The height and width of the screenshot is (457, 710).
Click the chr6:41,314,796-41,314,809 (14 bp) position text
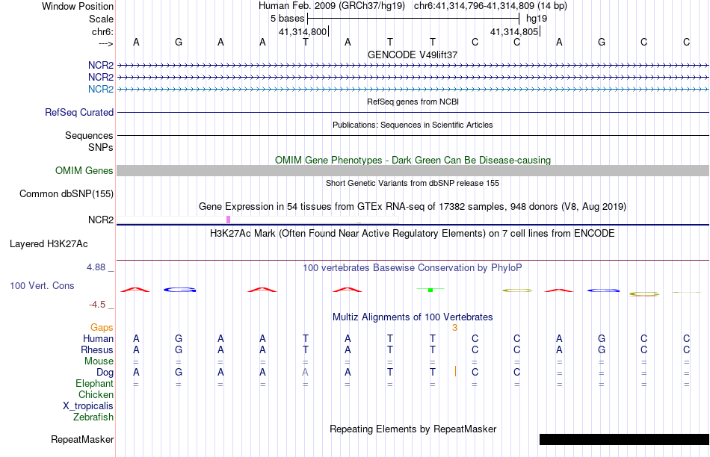[490, 6]
